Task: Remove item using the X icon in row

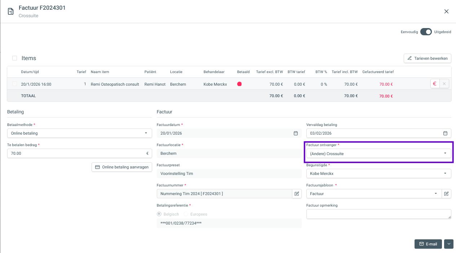Action: [x=444, y=84]
